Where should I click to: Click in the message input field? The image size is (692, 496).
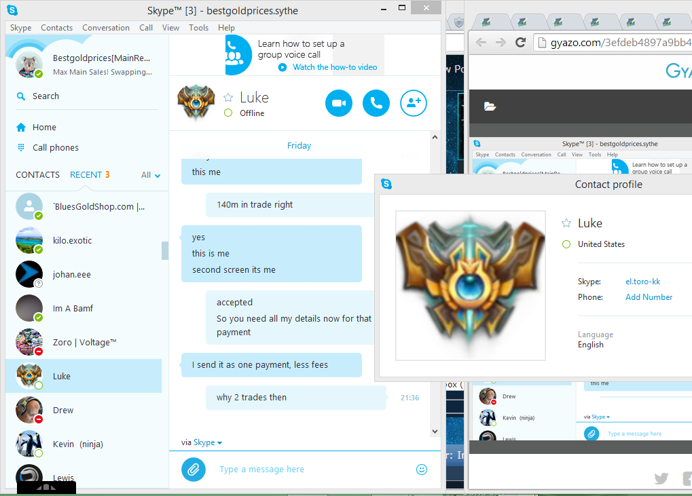[x=313, y=470]
